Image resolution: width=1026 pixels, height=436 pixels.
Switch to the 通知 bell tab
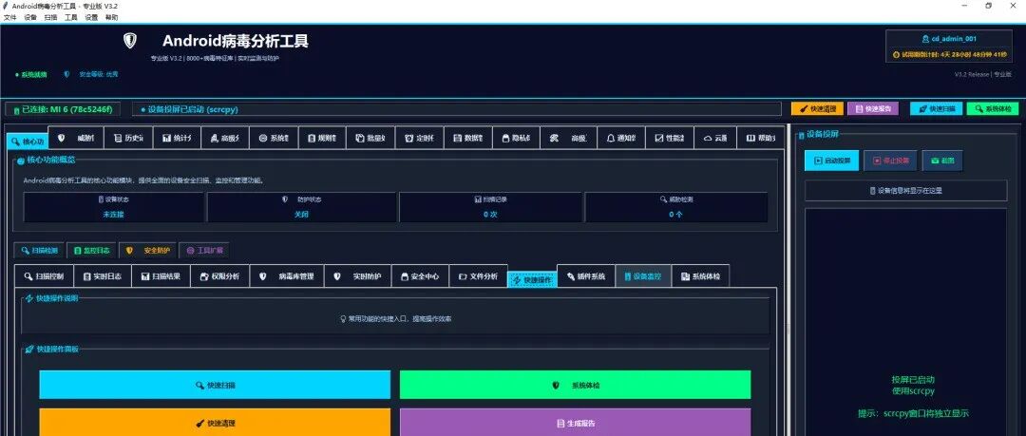click(620, 138)
